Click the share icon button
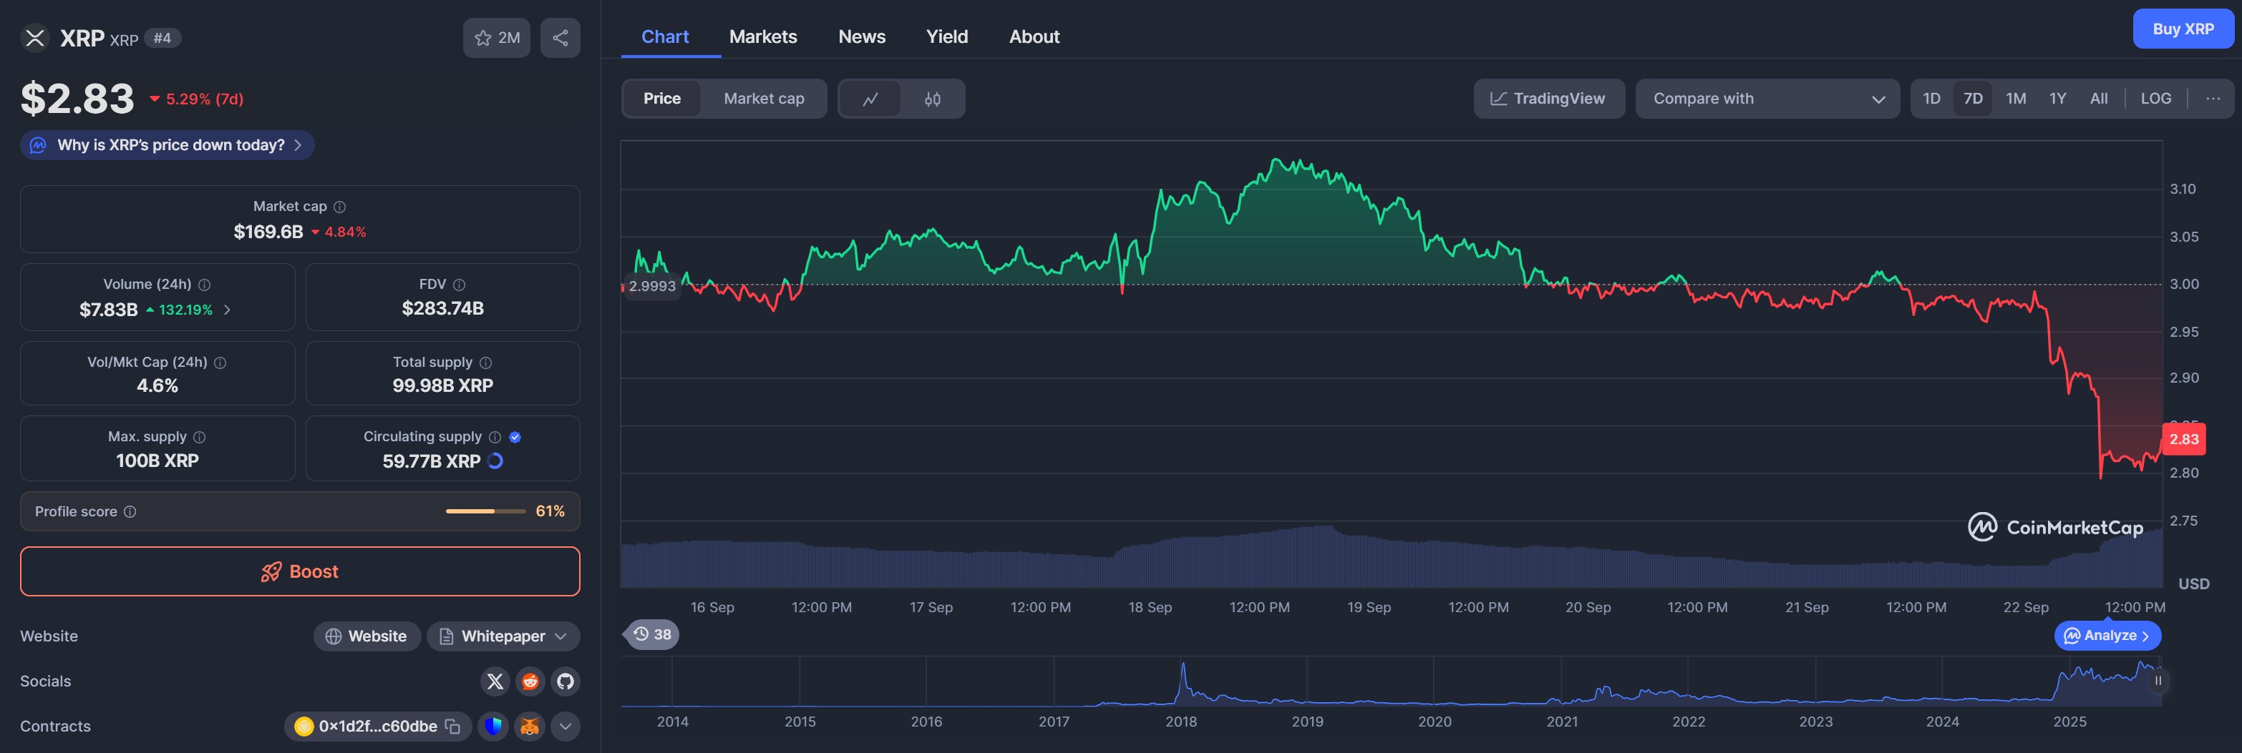This screenshot has height=753, width=2242. click(560, 37)
